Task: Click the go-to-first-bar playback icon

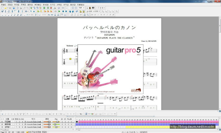Action: click(x=63, y=11)
